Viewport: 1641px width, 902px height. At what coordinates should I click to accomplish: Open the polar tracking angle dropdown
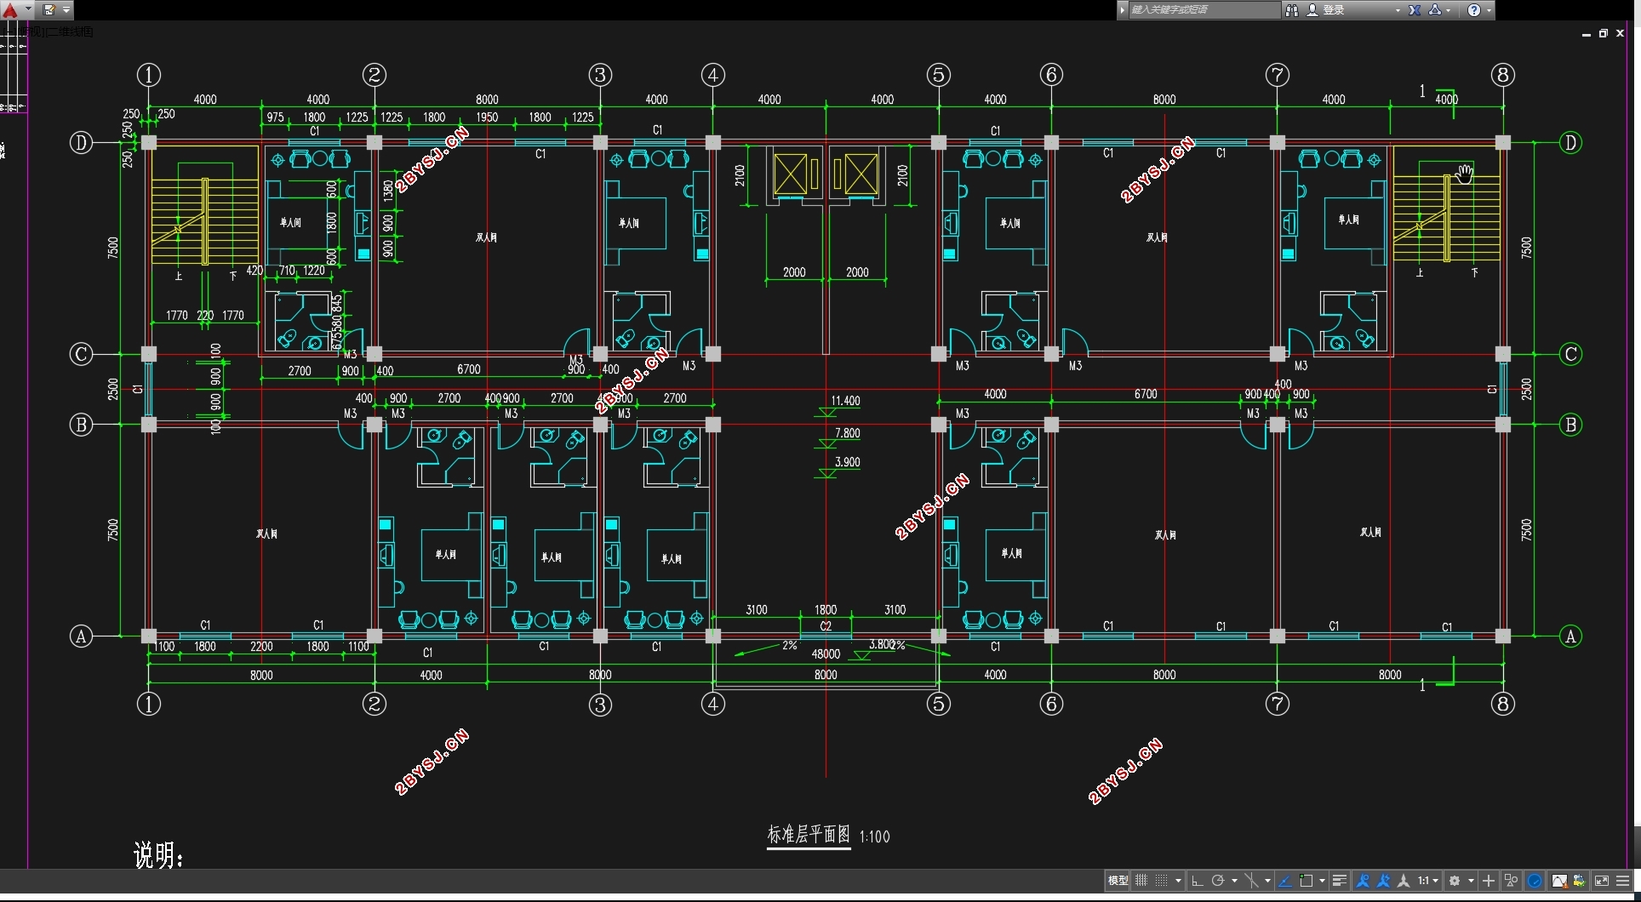click(x=1234, y=881)
